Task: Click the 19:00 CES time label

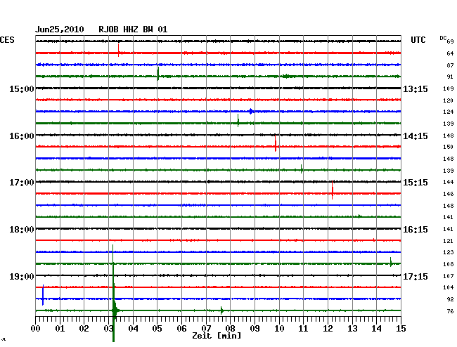Action: point(22,276)
